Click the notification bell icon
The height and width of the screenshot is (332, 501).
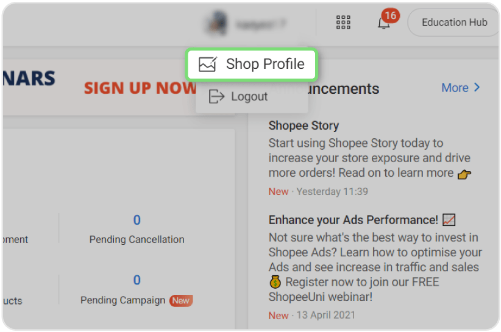[383, 24]
